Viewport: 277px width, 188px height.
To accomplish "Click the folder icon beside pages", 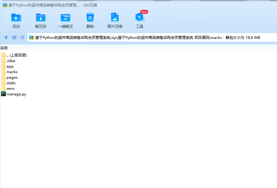I will point(3,77).
